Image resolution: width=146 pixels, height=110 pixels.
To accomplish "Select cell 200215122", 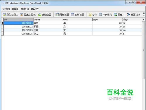I will (18, 27).
